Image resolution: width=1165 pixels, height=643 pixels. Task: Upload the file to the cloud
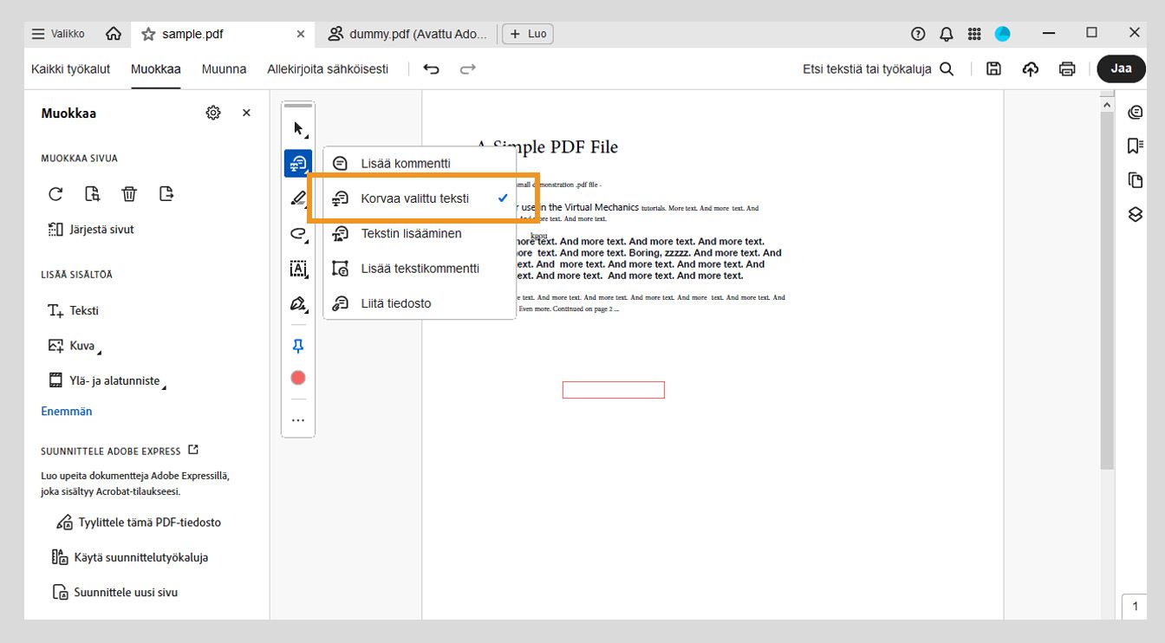1031,69
